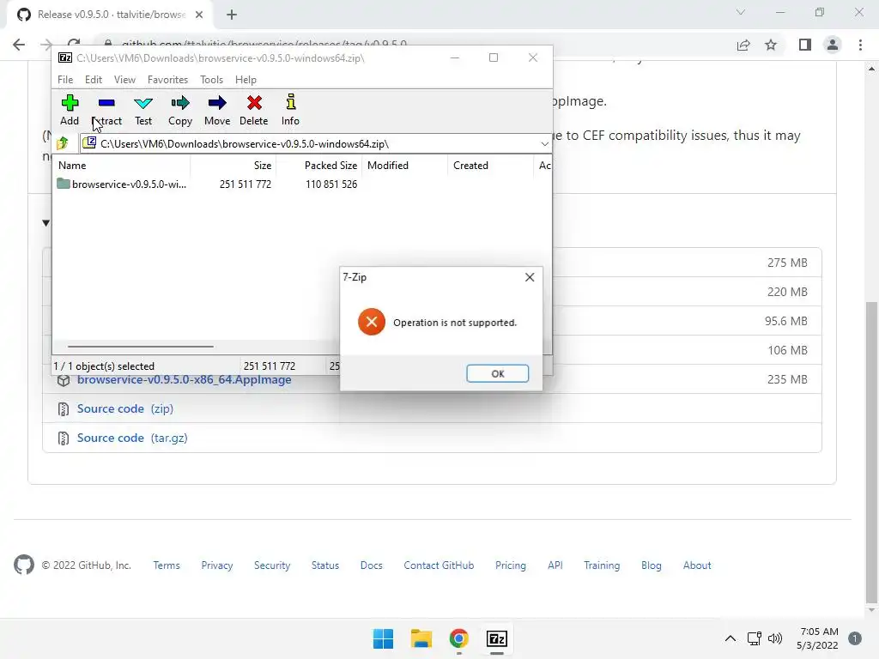
Task: Open the File menu in 7-Zip
Action: click(x=65, y=80)
